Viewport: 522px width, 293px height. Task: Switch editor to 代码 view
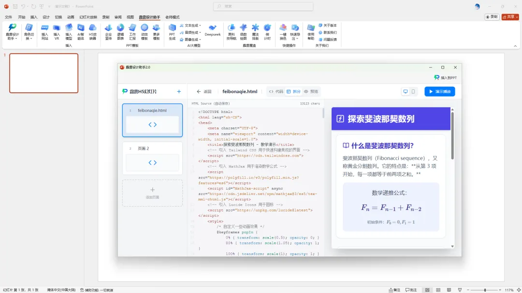(276, 91)
